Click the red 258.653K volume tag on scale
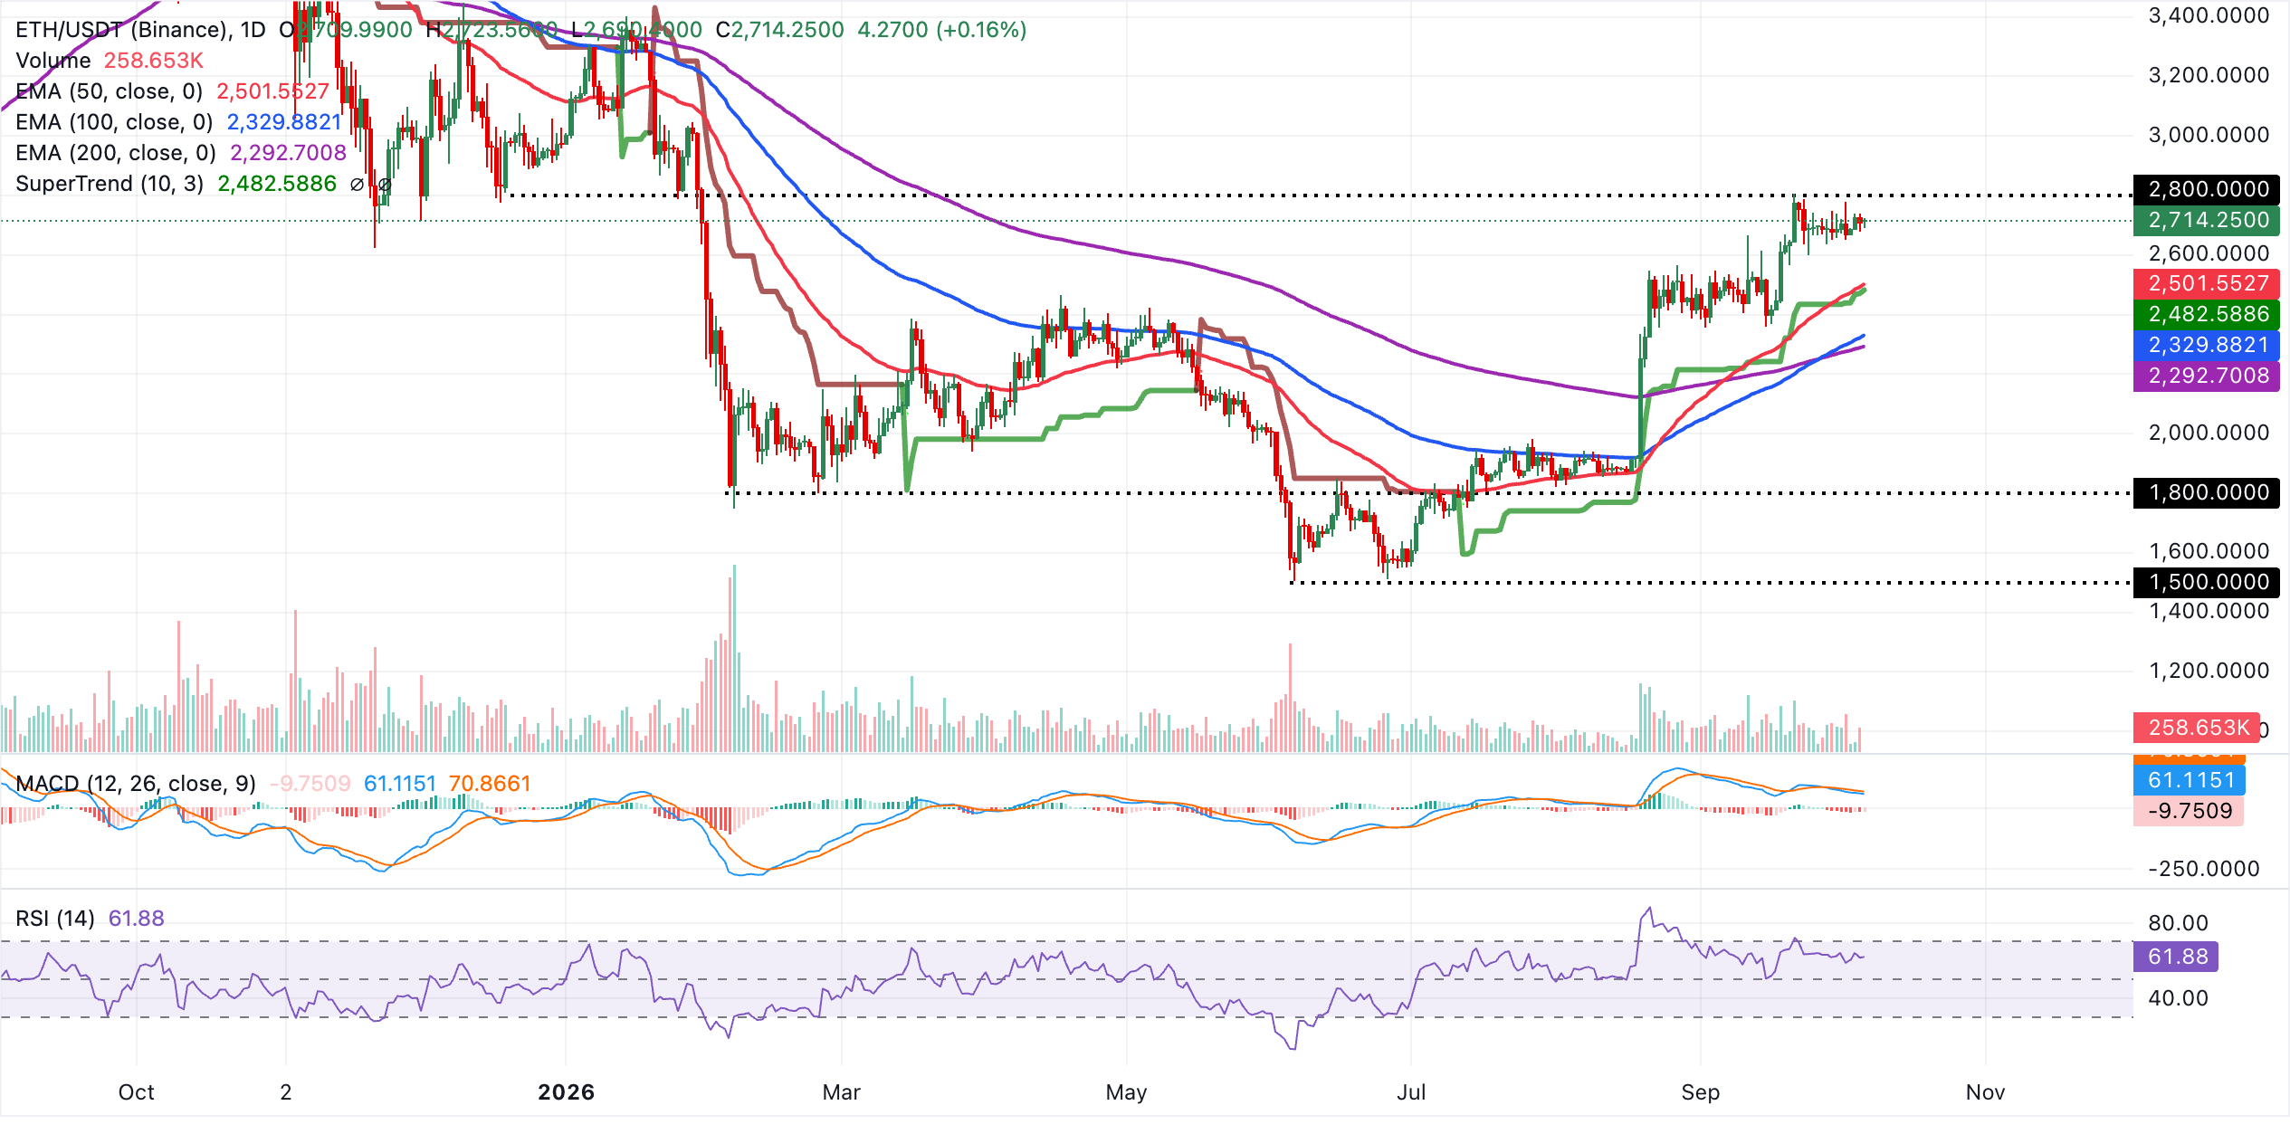 coord(2197,728)
